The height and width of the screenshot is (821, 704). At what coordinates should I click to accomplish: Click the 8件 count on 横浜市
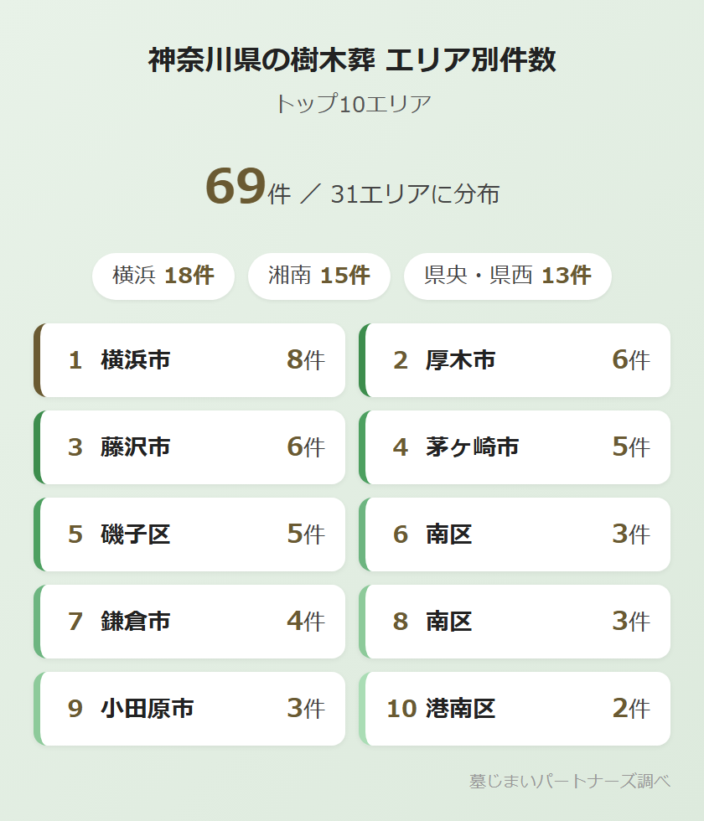[x=305, y=360]
